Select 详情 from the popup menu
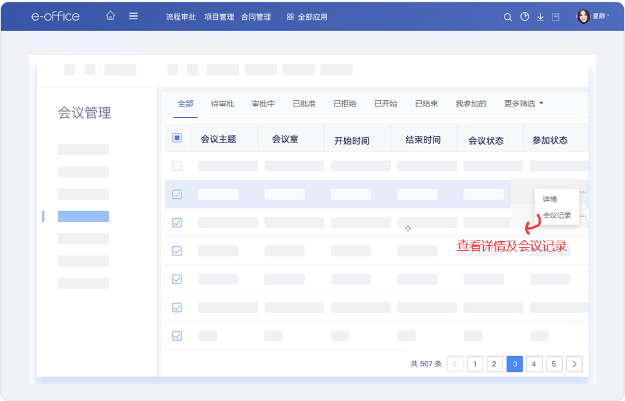Image resolution: width=625 pixels, height=401 pixels. [x=550, y=200]
